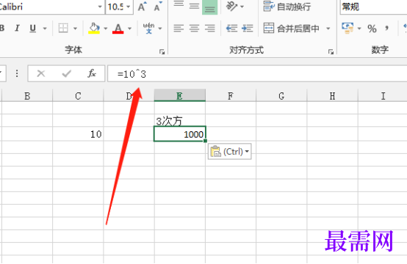Decrease indent icon
407x264 pixels.
tap(232, 28)
